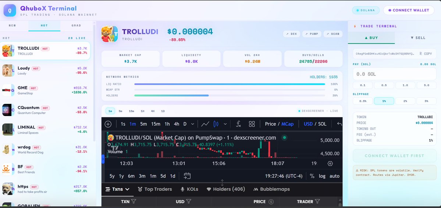
Task: Select the 5y range in chart footer
Action: [x=112, y=176]
